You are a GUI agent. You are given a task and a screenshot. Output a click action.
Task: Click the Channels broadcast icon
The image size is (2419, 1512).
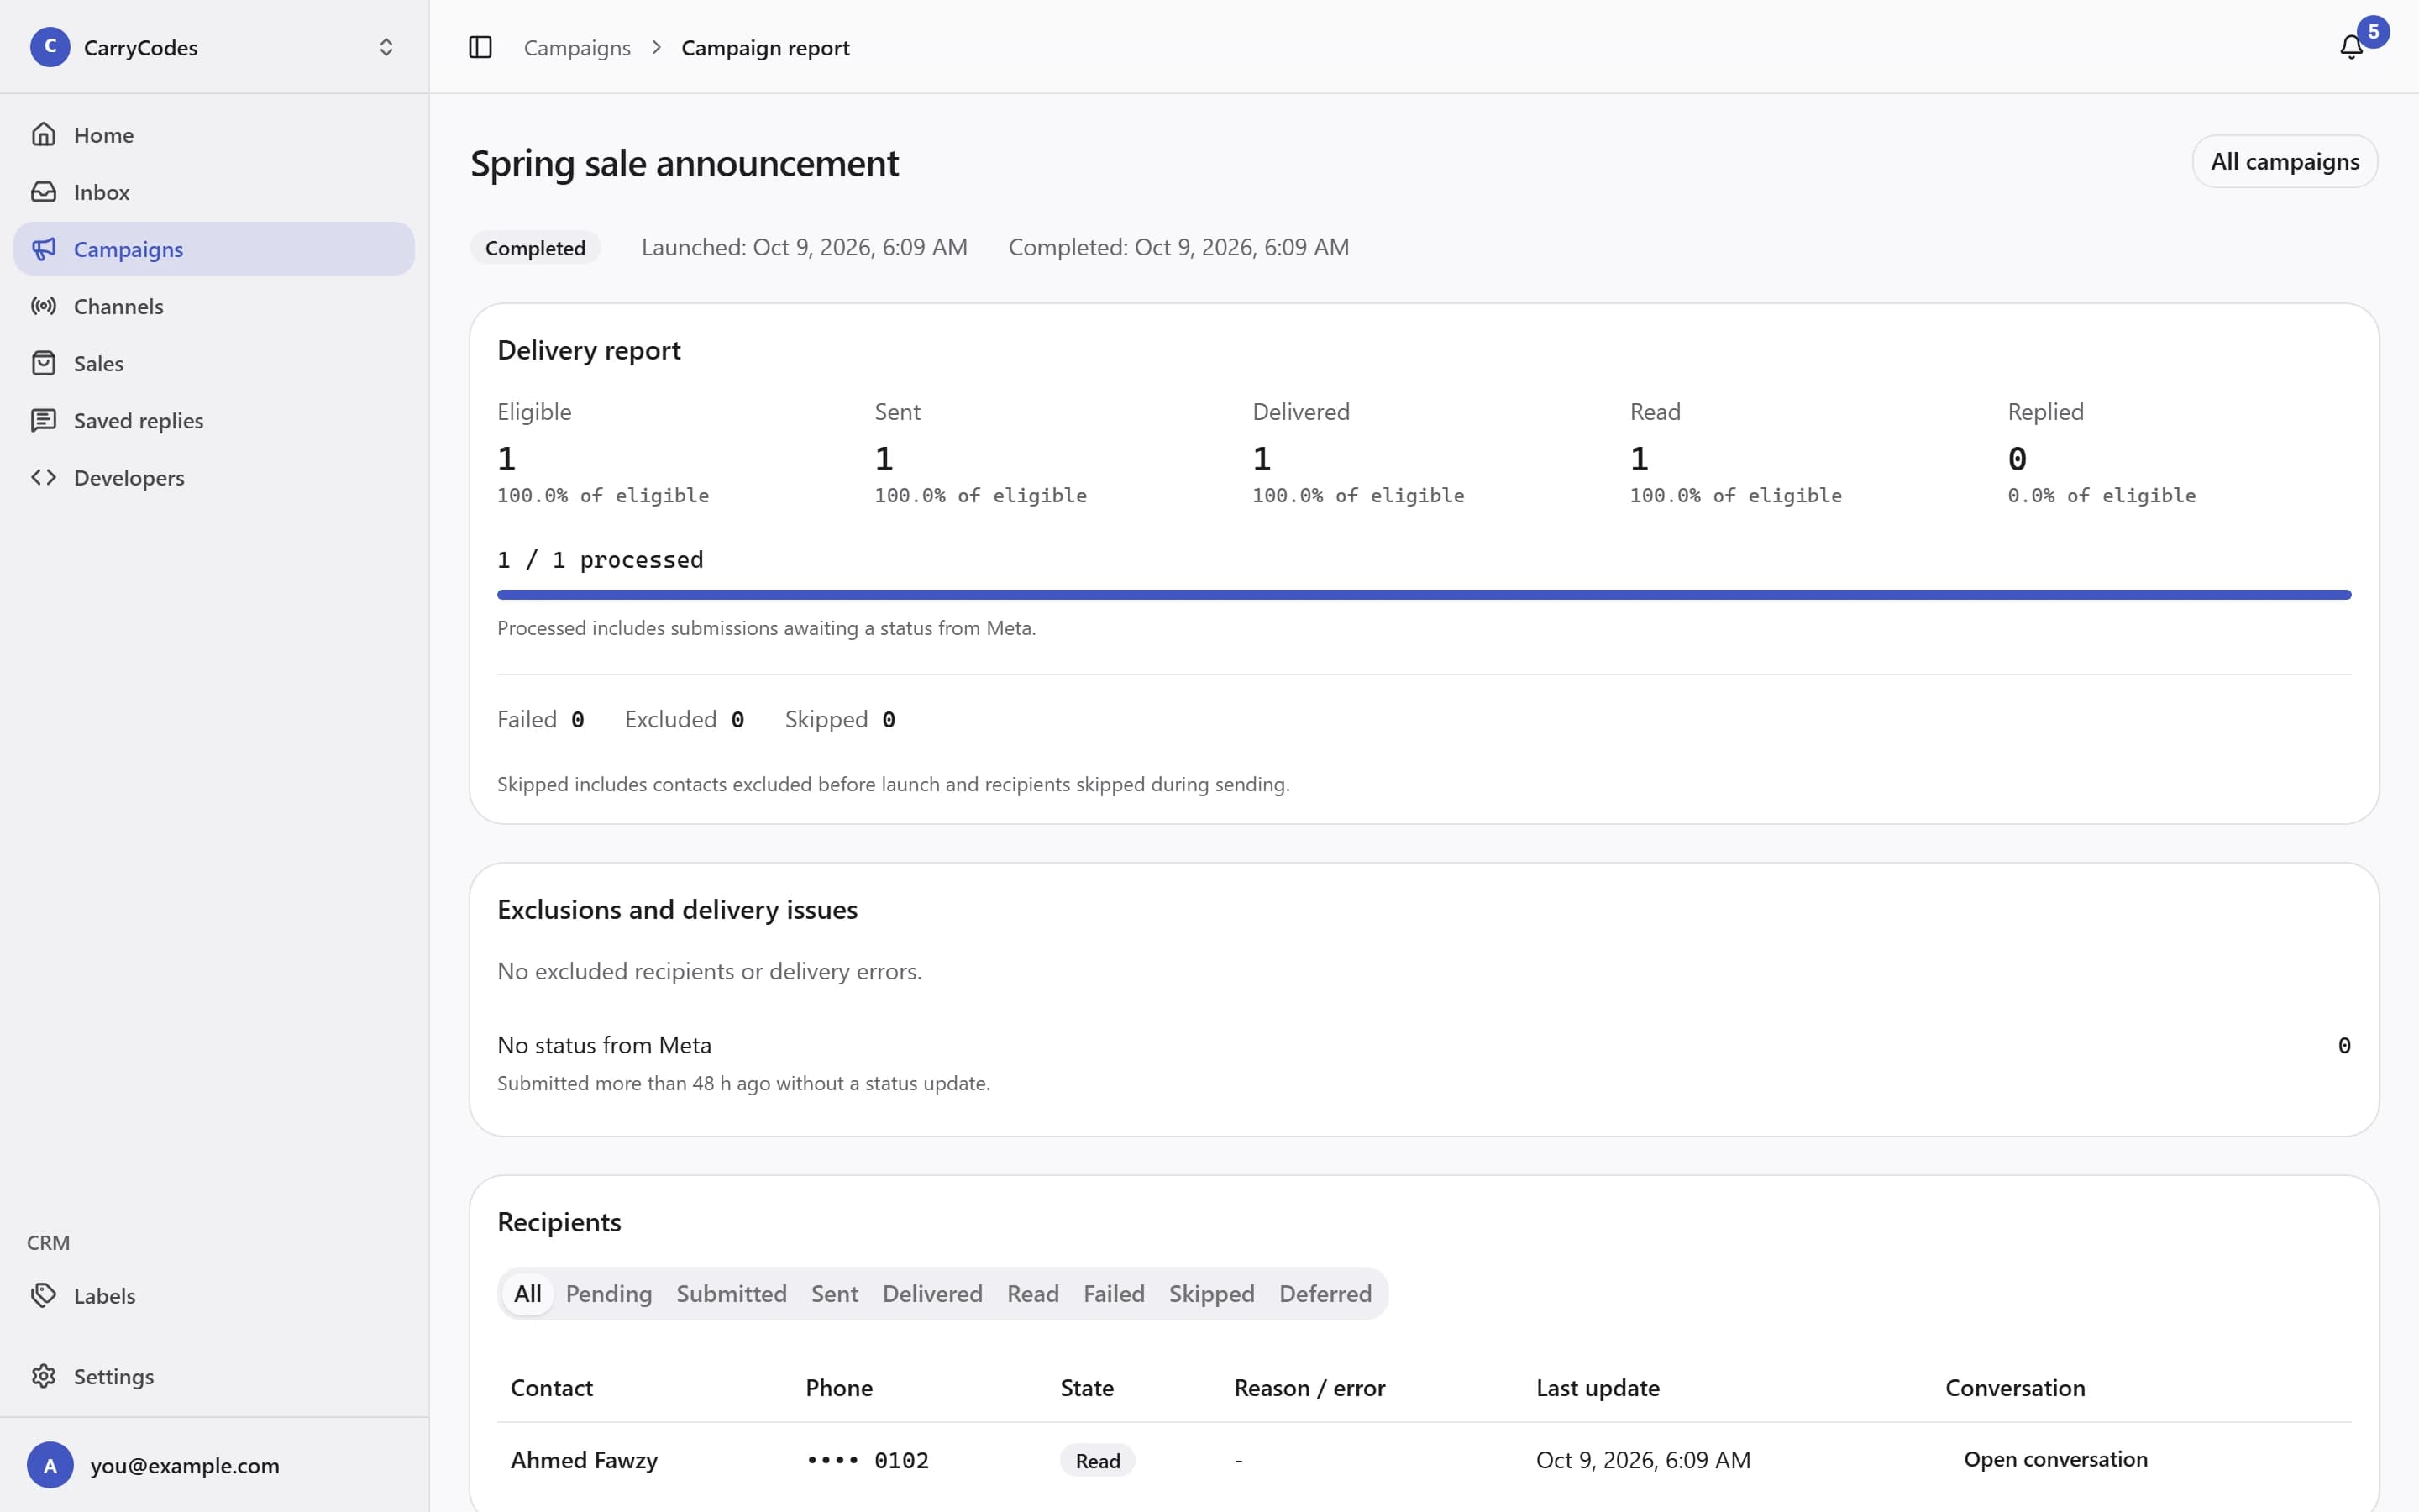(x=43, y=306)
